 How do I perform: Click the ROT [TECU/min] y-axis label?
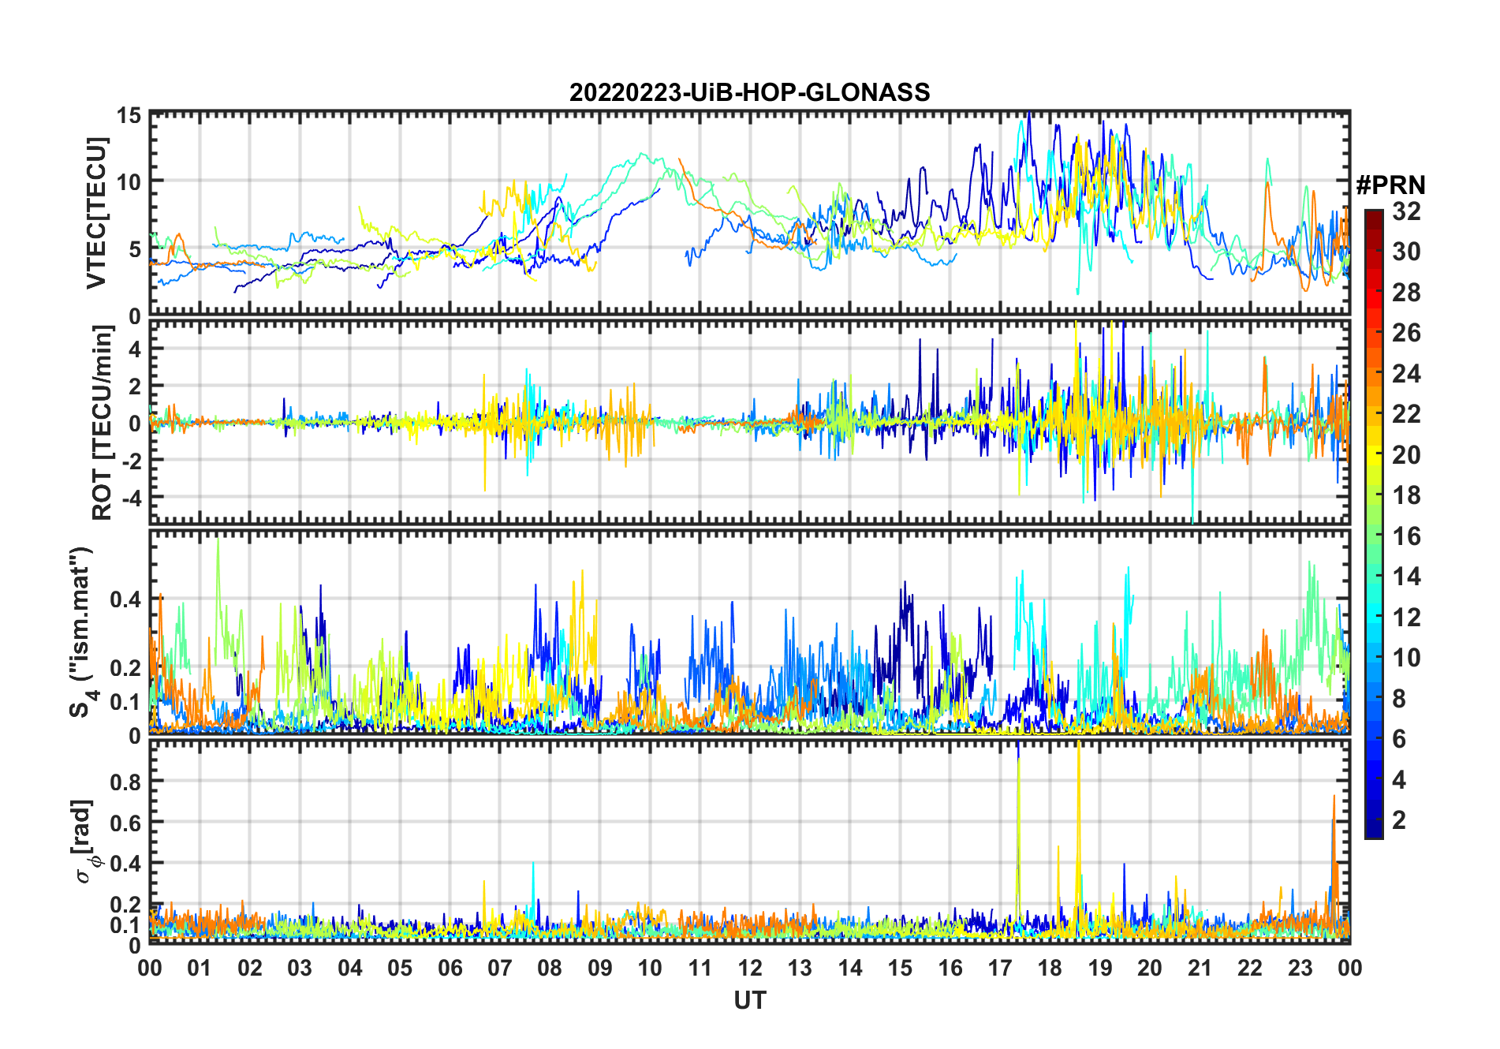pyautogui.click(x=102, y=423)
